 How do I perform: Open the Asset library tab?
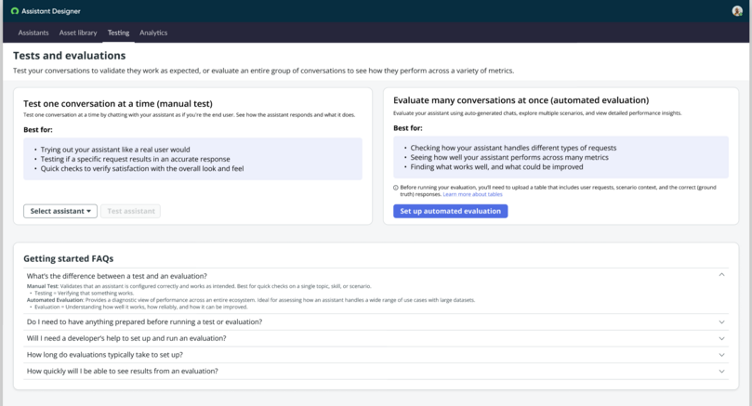point(78,33)
